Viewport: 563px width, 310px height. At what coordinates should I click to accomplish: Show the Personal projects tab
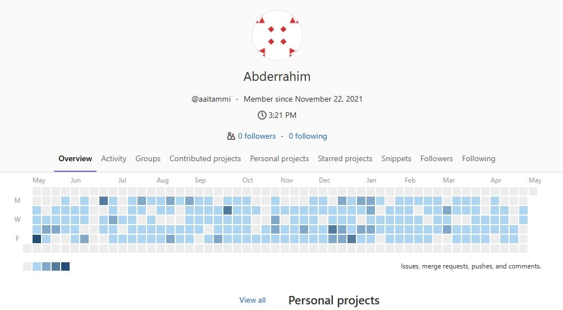279,158
